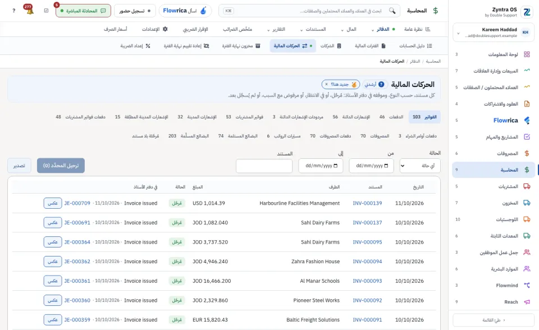Click الدفاتر in the breadcrumb
This screenshot has width=539, height=330.
pos(415,61)
